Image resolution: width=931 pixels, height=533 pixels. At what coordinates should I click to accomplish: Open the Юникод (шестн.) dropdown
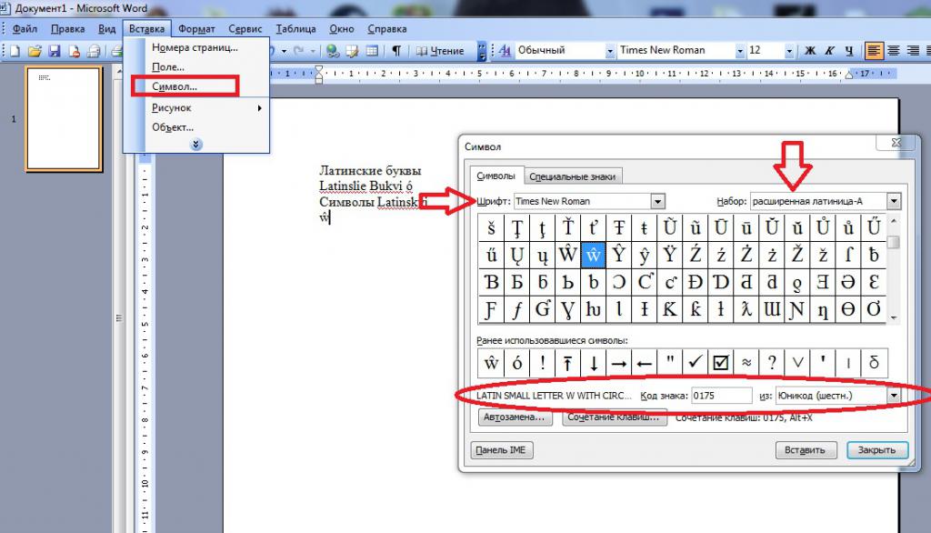894,396
